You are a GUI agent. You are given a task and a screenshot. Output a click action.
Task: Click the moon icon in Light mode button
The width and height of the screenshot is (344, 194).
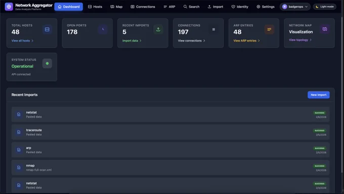(317, 7)
